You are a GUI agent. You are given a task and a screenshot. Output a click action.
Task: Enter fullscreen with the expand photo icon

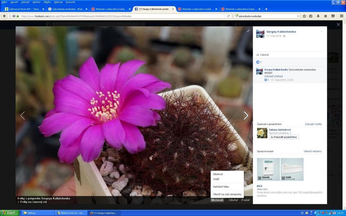click(248, 31)
